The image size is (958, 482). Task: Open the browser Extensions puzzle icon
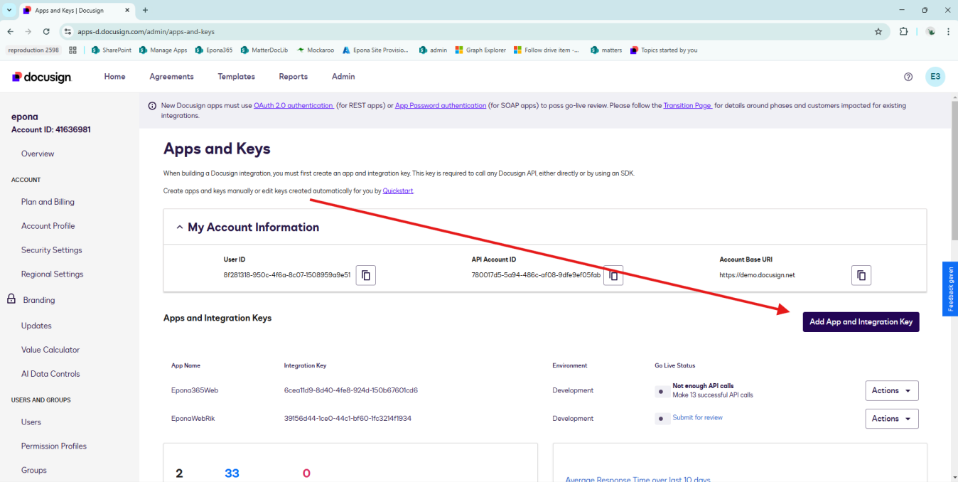[904, 31]
